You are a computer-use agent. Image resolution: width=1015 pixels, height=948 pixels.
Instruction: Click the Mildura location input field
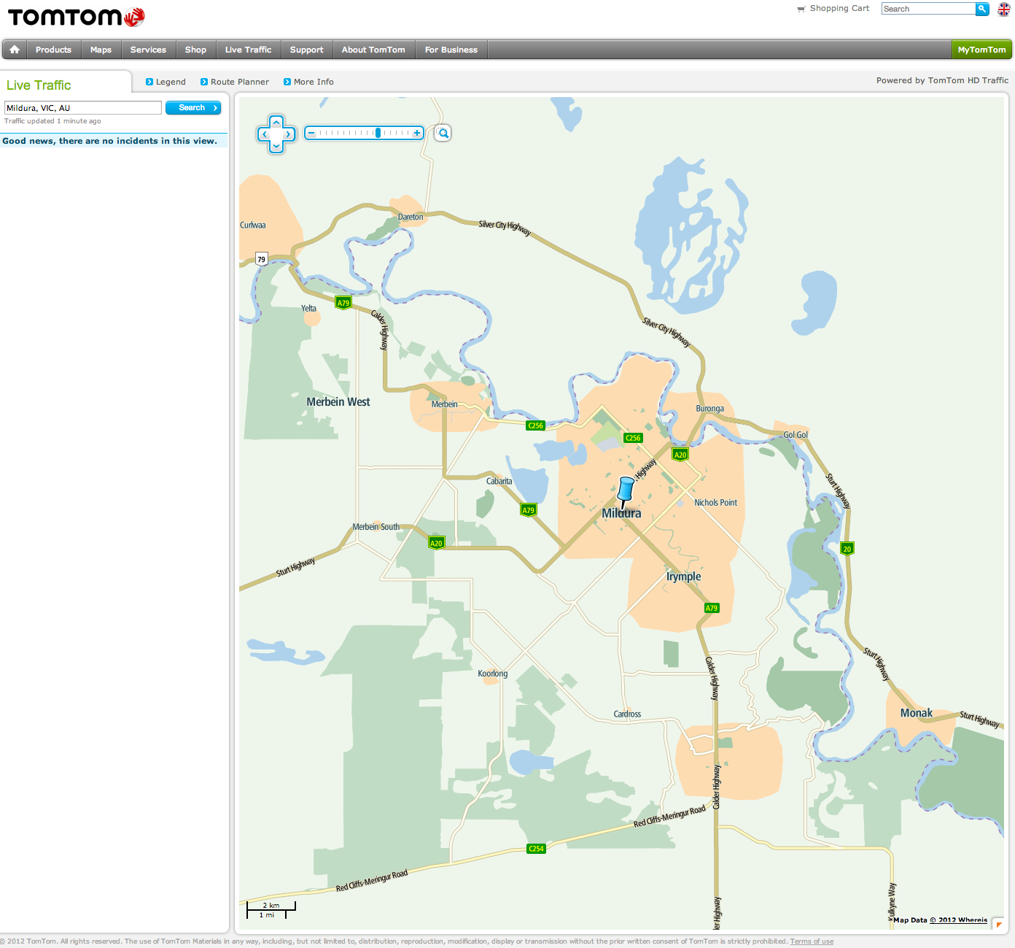(x=82, y=108)
